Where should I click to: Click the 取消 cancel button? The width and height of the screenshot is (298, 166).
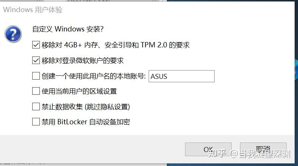point(263,149)
